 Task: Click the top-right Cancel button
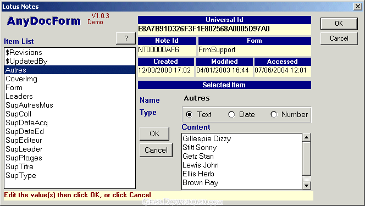[339, 38]
